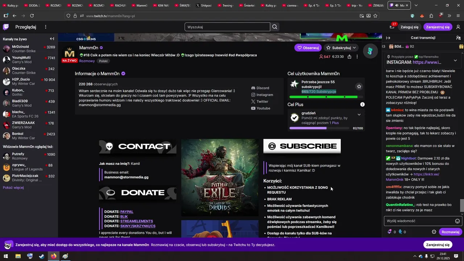Open the Youtube social link
Screen dimensions: 464x261
coord(261,108)
